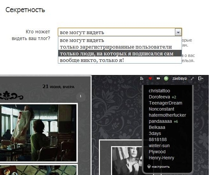
Task: Click the logout door icon
Action: [201, 78]
